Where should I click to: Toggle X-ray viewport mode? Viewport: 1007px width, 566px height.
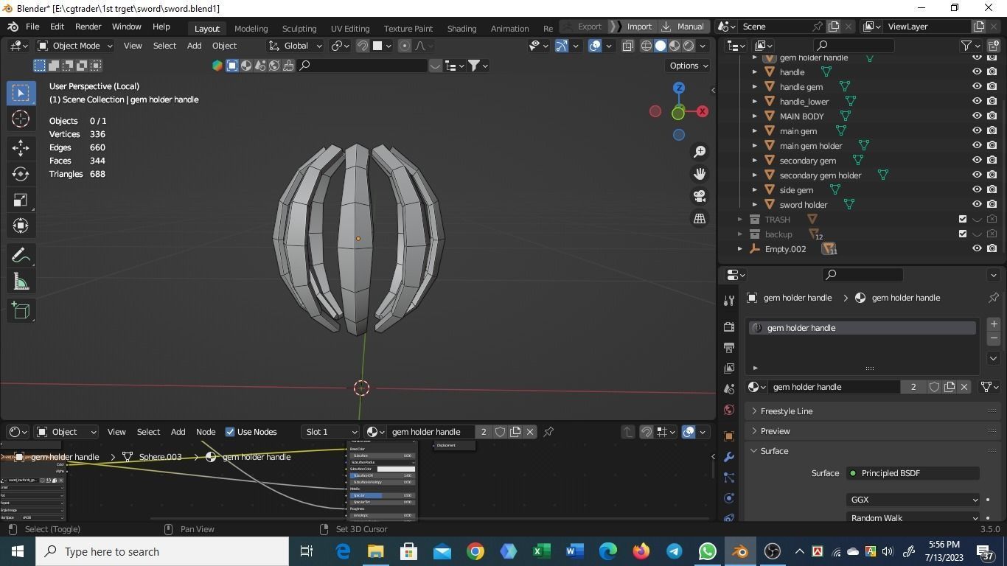tap(627, 46)
